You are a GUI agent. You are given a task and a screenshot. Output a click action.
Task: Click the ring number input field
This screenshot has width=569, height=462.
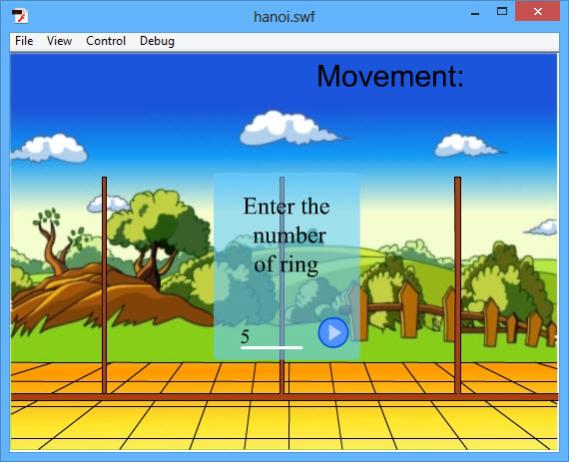[x=272, y=338]
